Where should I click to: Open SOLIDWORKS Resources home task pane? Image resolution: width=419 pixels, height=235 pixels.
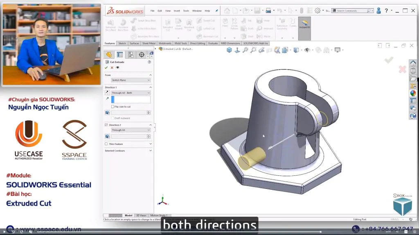pyautogui.click(x=413, y=63)
